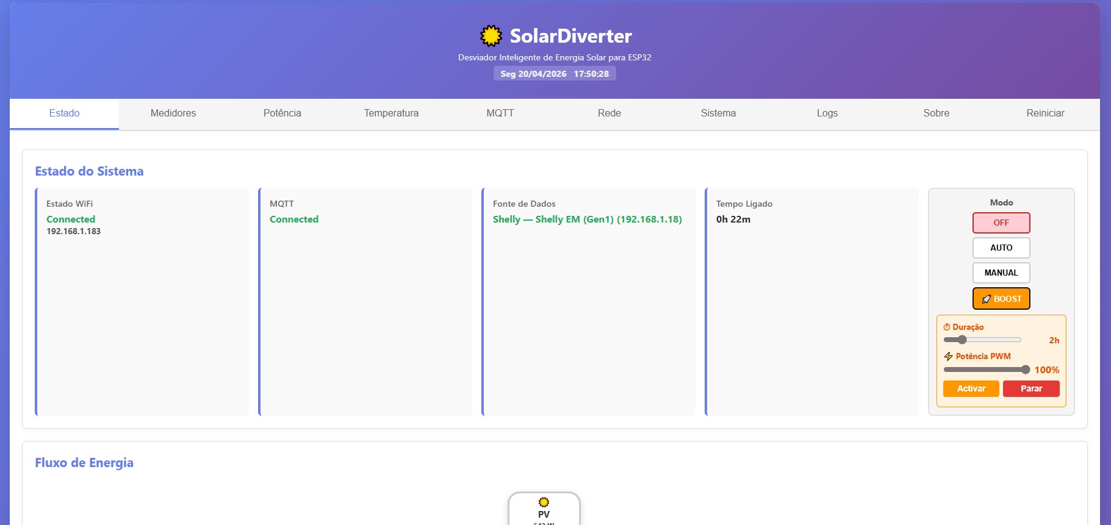1111x525 pixels.
Task: Open the Medidores tab
Action: click(x=173, y=113)
